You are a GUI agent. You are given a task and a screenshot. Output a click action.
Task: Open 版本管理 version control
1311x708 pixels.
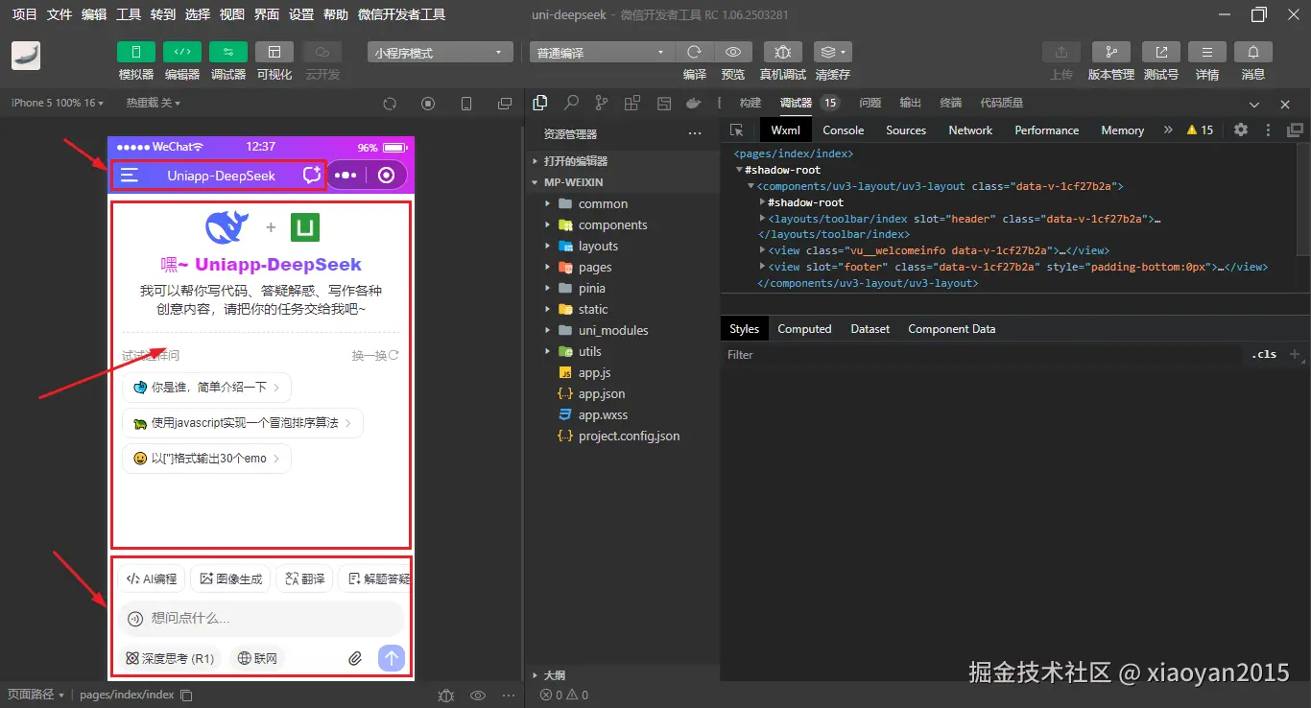point(1111,52)
